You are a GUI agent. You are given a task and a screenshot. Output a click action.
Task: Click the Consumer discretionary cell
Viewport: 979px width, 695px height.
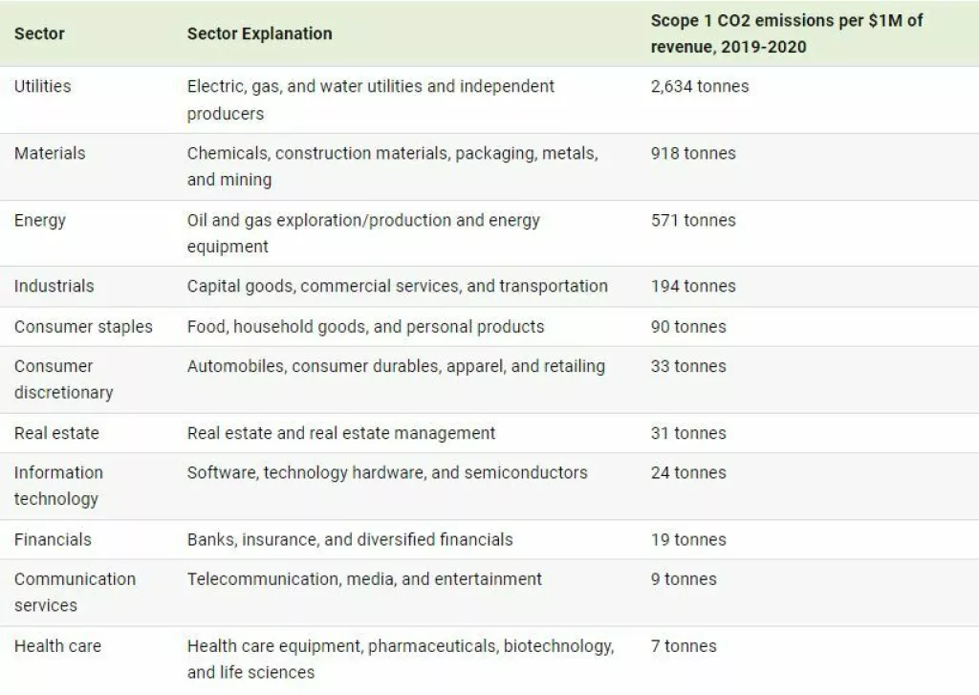(63, 379)
